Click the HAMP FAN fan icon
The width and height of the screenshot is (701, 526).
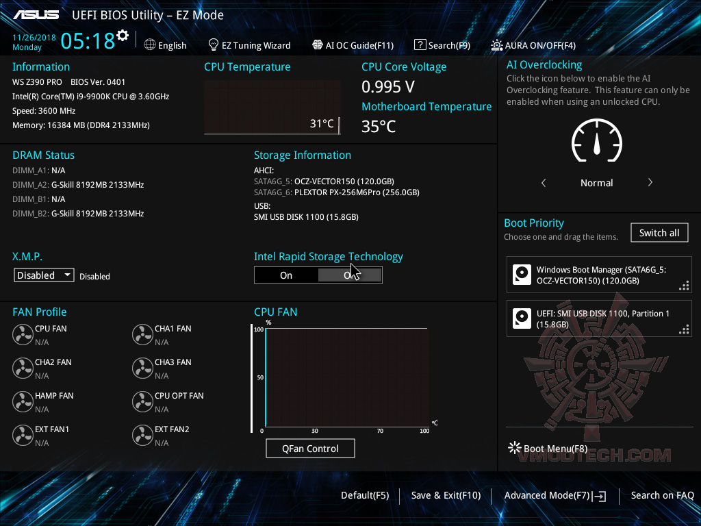(23, 401)
